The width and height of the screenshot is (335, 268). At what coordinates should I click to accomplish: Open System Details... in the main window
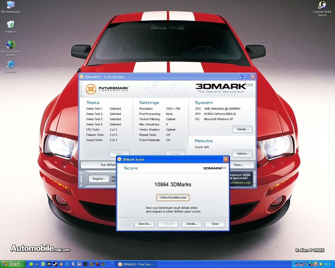(243, 129)
